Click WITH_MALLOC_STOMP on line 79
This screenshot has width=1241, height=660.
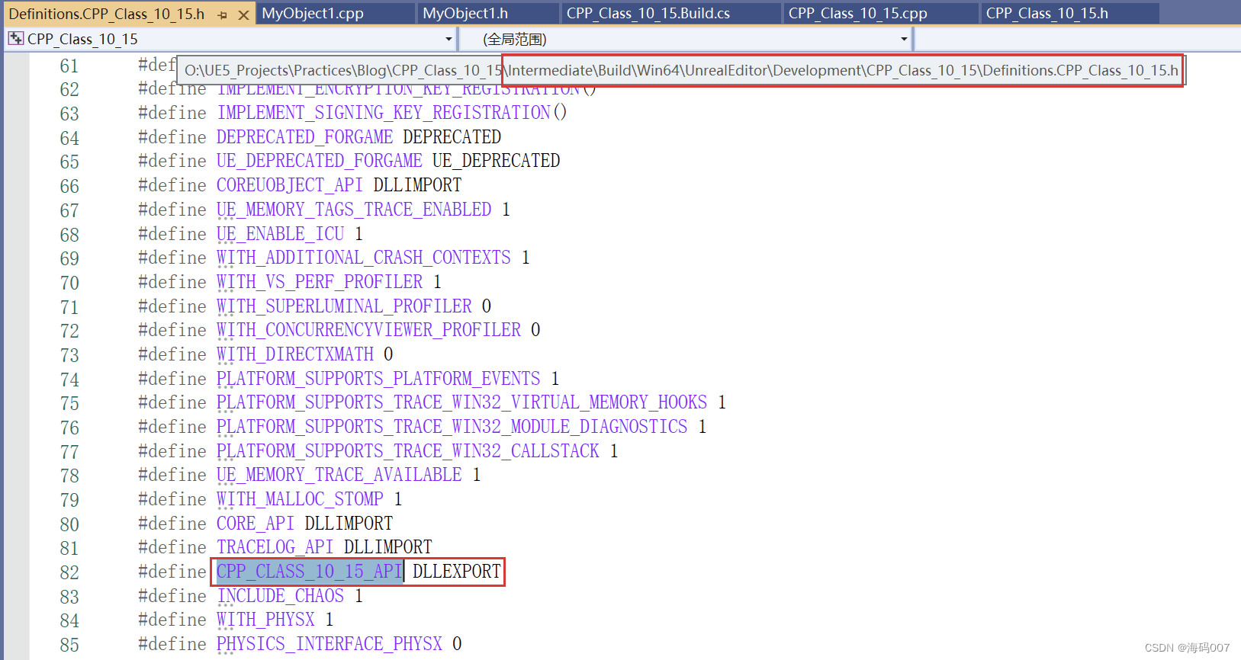[300, 498]
